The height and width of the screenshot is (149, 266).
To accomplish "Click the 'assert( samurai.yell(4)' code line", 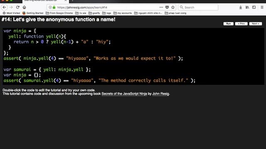I will pos(99,80).
